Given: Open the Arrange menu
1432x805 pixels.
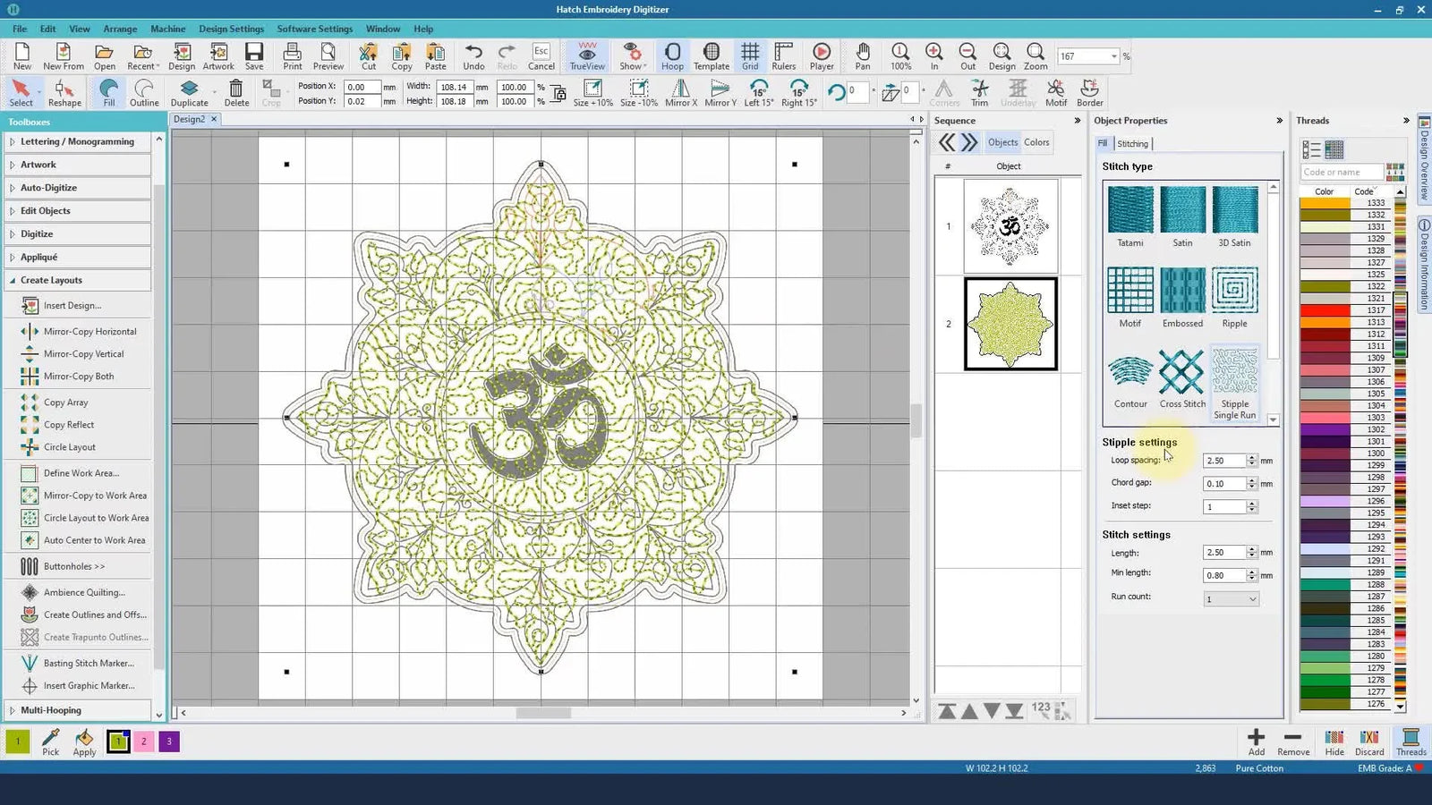Looking at the screenshot, I should [120, 29].
